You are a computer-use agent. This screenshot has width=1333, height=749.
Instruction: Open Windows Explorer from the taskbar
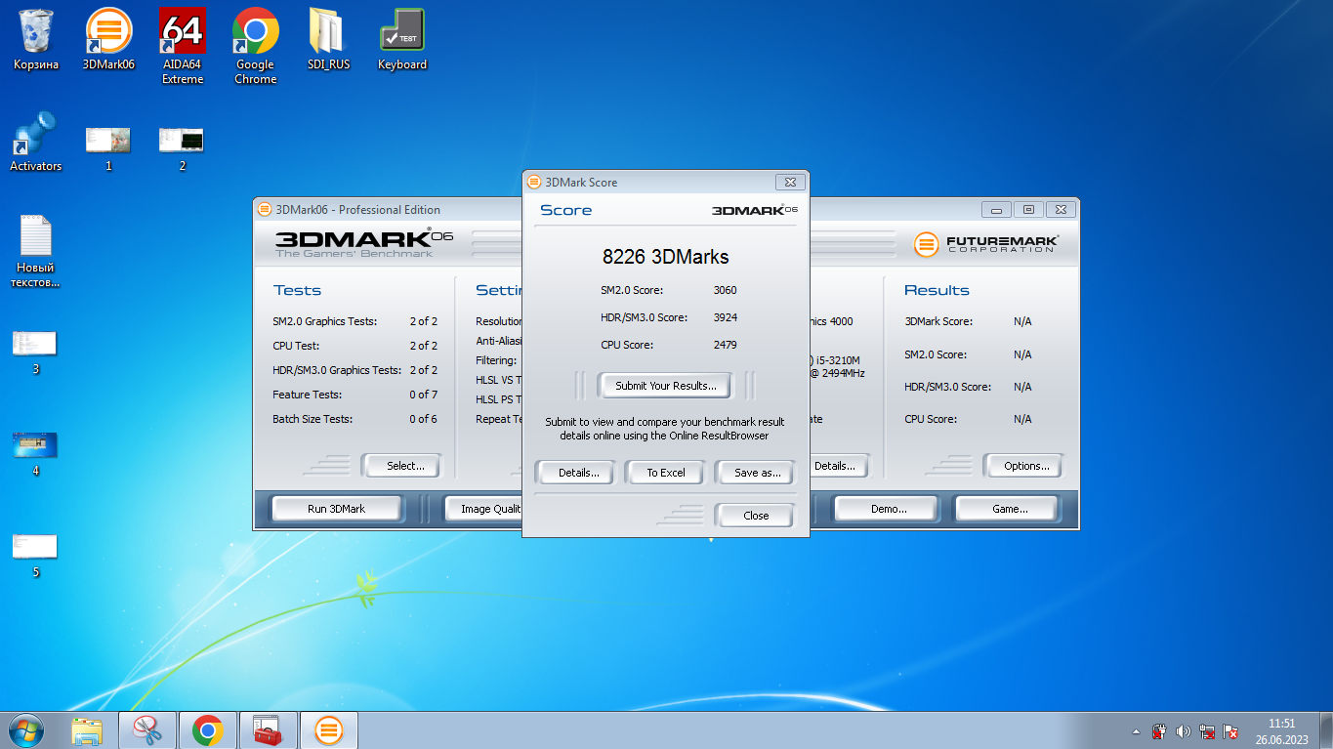[88, 730]
